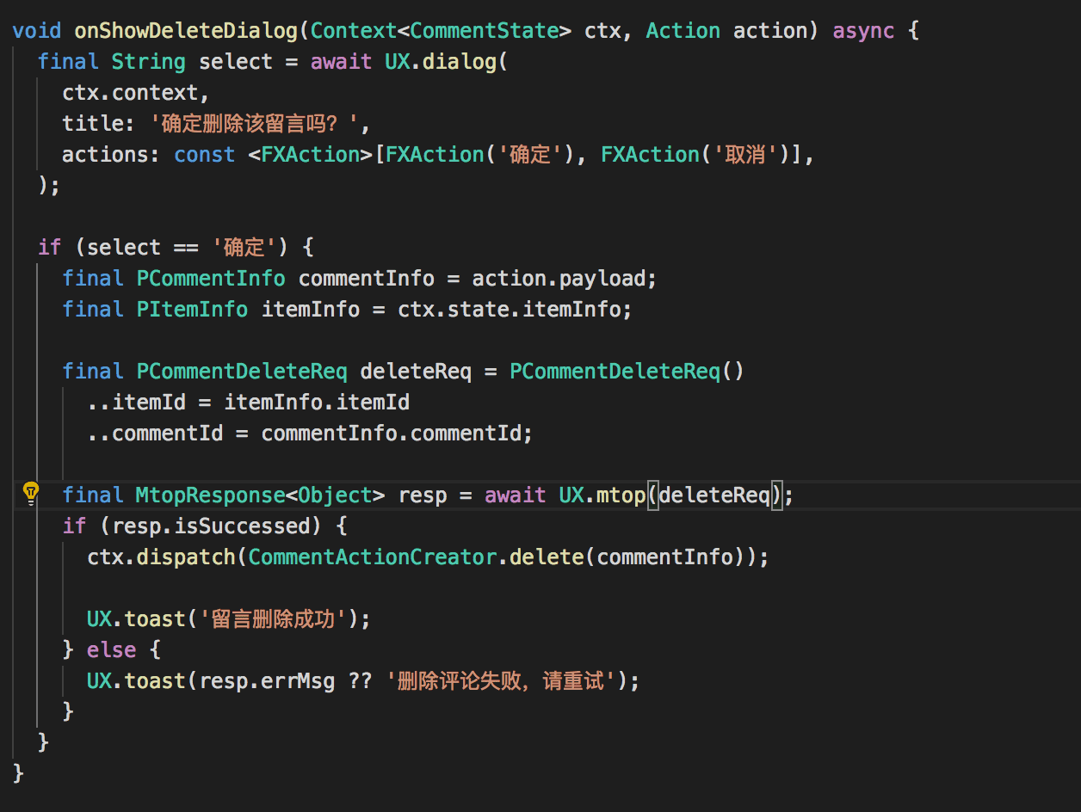This screenshot has width=1081, height=812.
Task: Click the '留言删除成功' toast string
Action: tap(279, 619)
